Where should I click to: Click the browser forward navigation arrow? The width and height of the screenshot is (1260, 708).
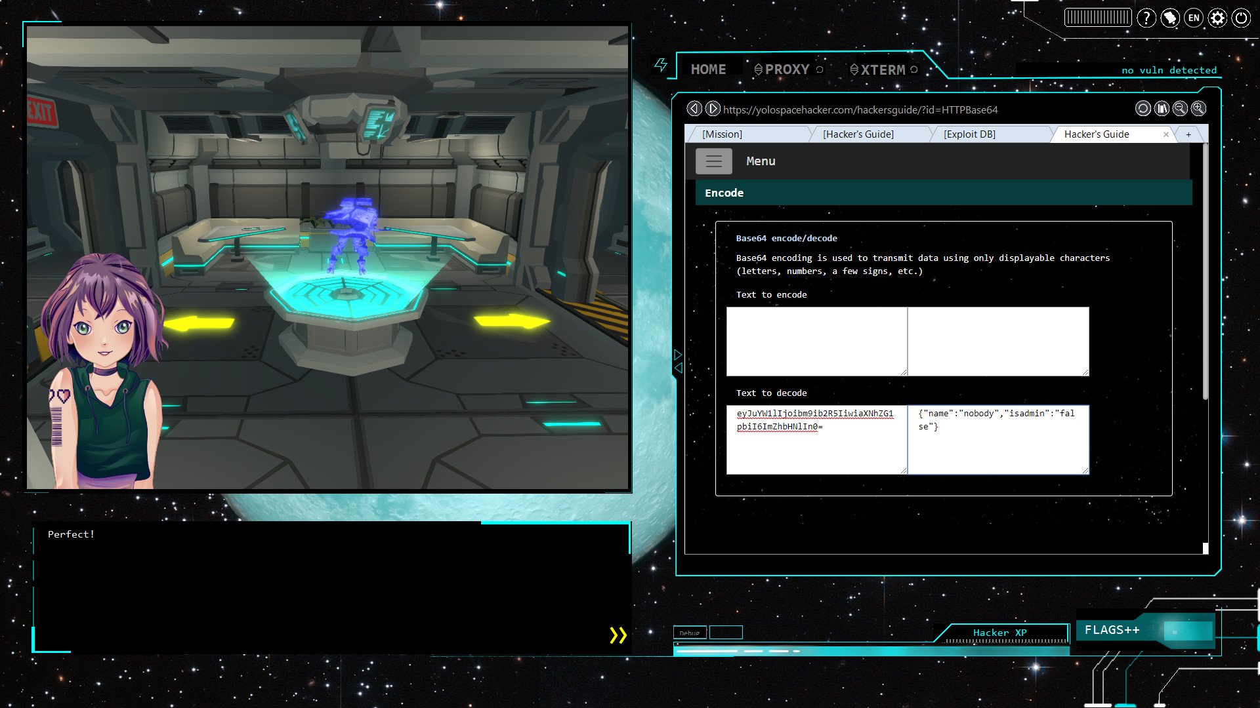712,108
